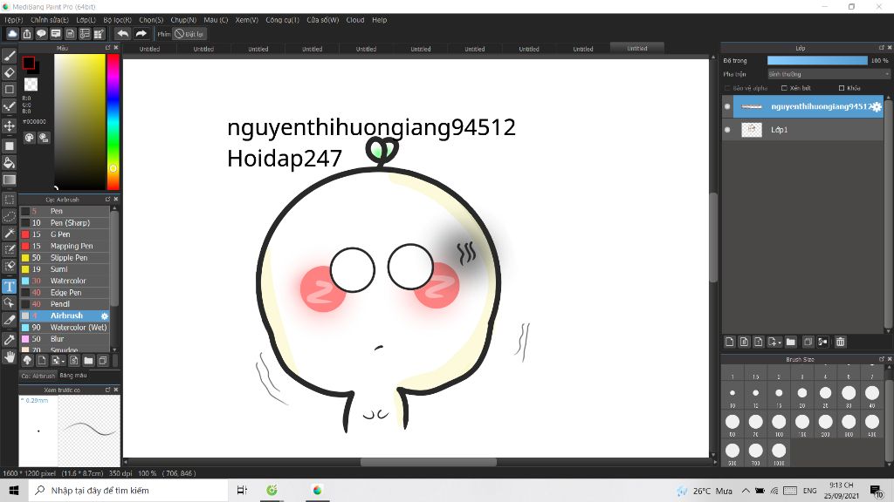Switch to the last Untitled document tab
Image resolution: width=894 pixels, height=502 pixels.
pyautogui.click(x=636, y=49)
